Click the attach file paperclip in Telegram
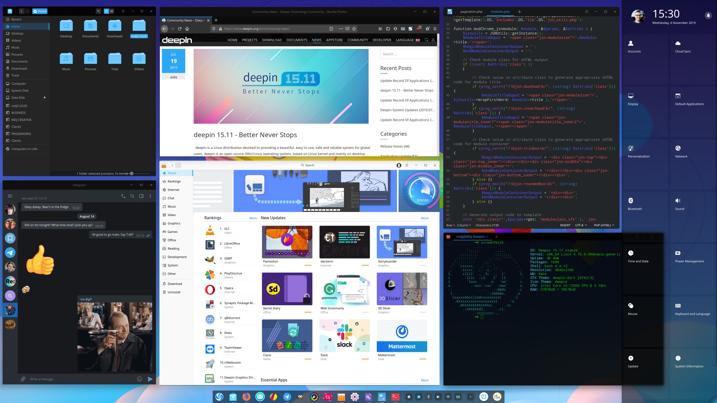 (23, 379)
